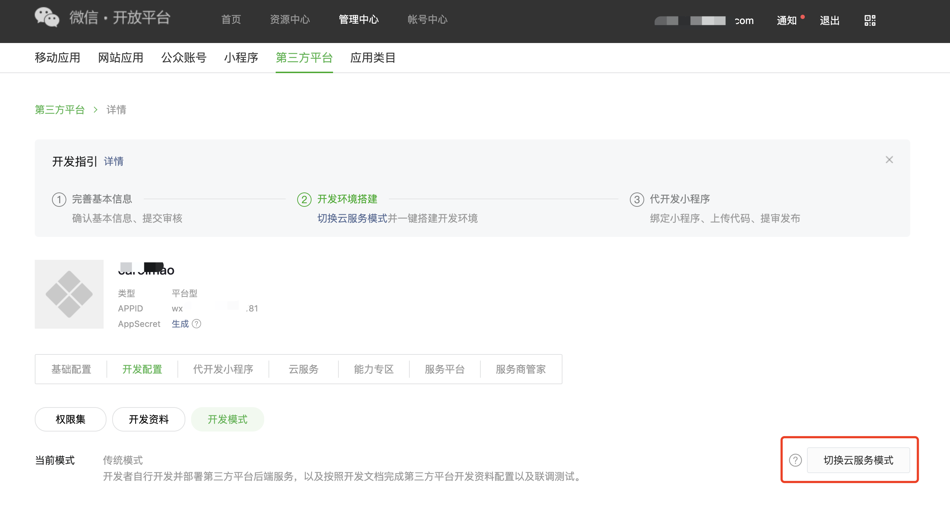Open the QR code icon in header

[870, 20]
